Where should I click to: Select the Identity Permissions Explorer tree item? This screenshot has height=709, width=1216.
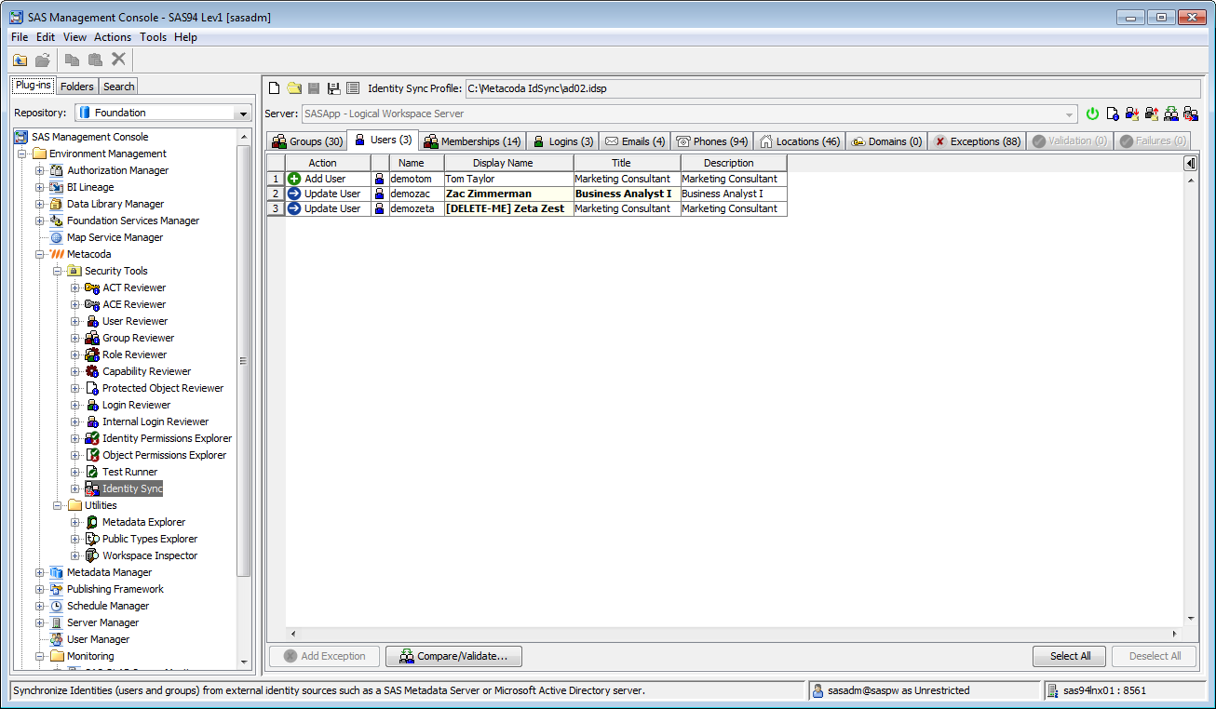pyautogui.click(x=167, y=438)
